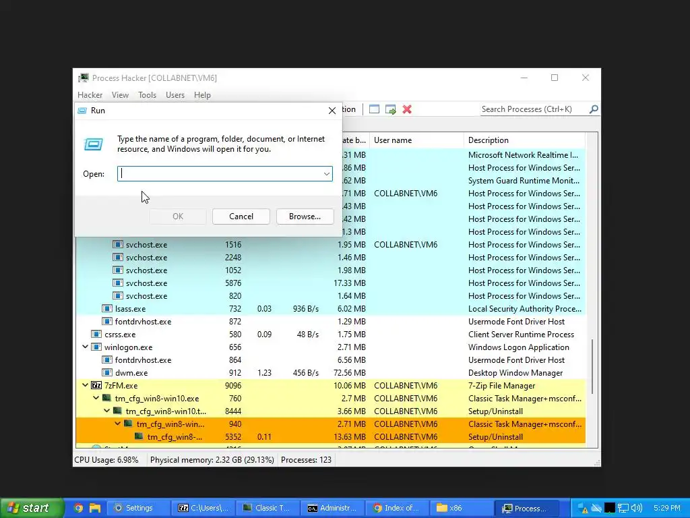Click the find window toolbar icon
The image size is (690, 518).
click(374, 109)
